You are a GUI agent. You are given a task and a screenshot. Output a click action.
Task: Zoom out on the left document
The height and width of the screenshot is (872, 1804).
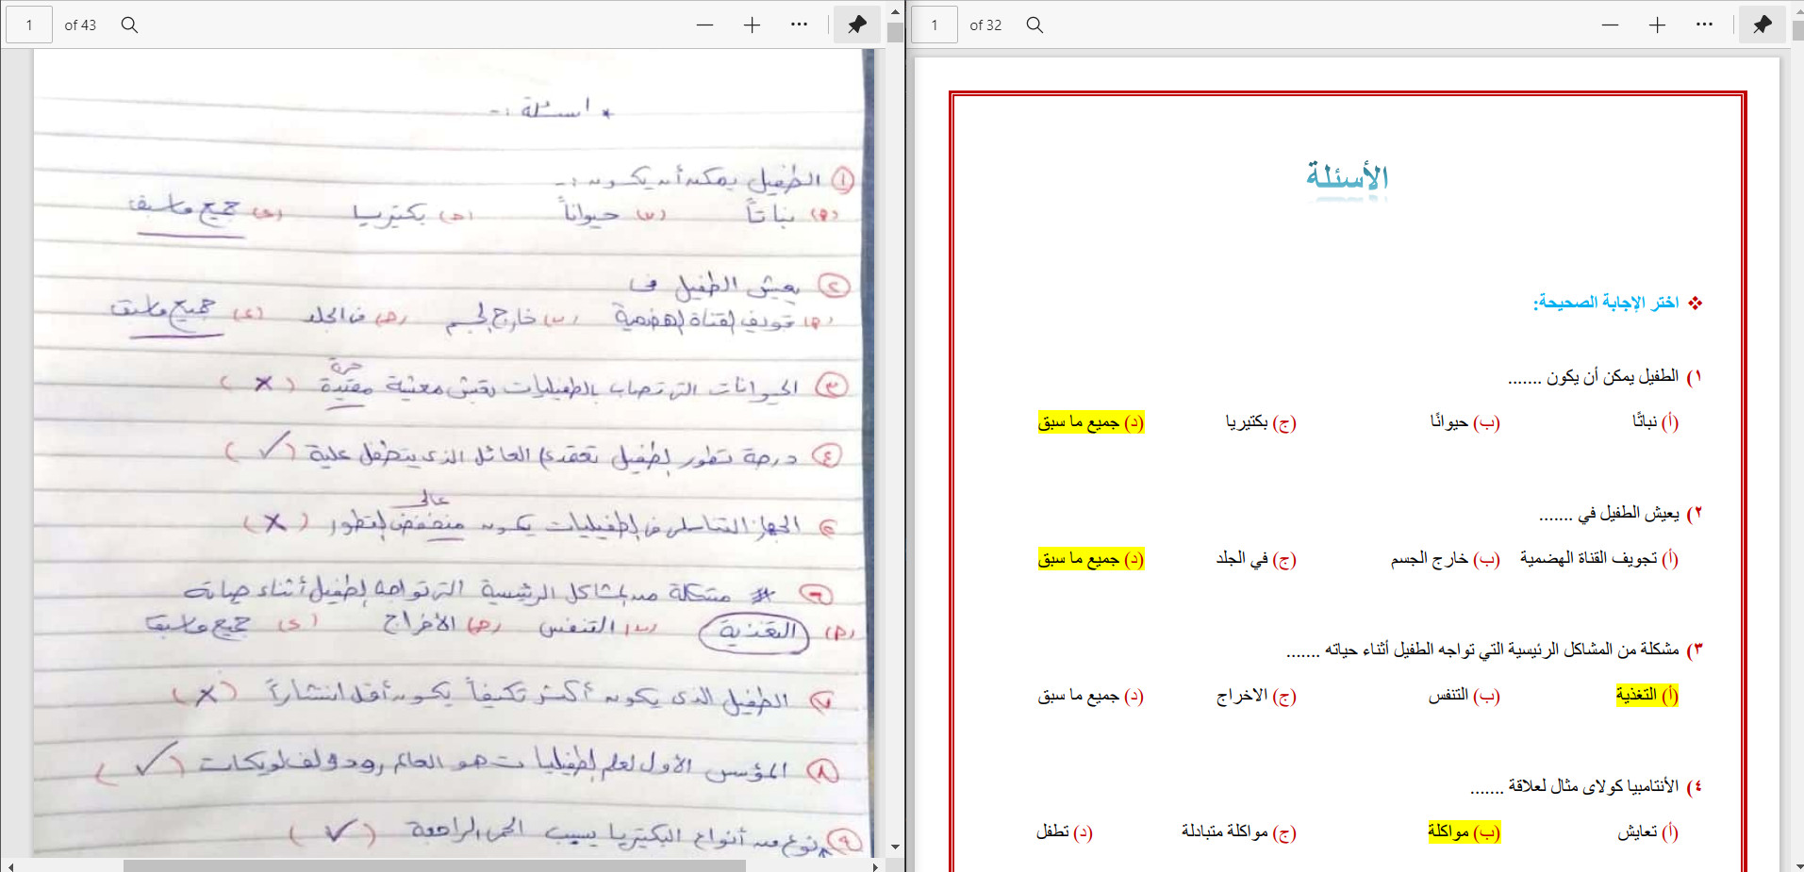(x=704, y=25)
